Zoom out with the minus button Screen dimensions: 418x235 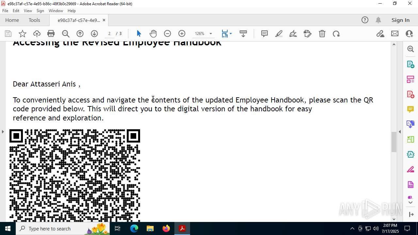[x=168, y=34]
